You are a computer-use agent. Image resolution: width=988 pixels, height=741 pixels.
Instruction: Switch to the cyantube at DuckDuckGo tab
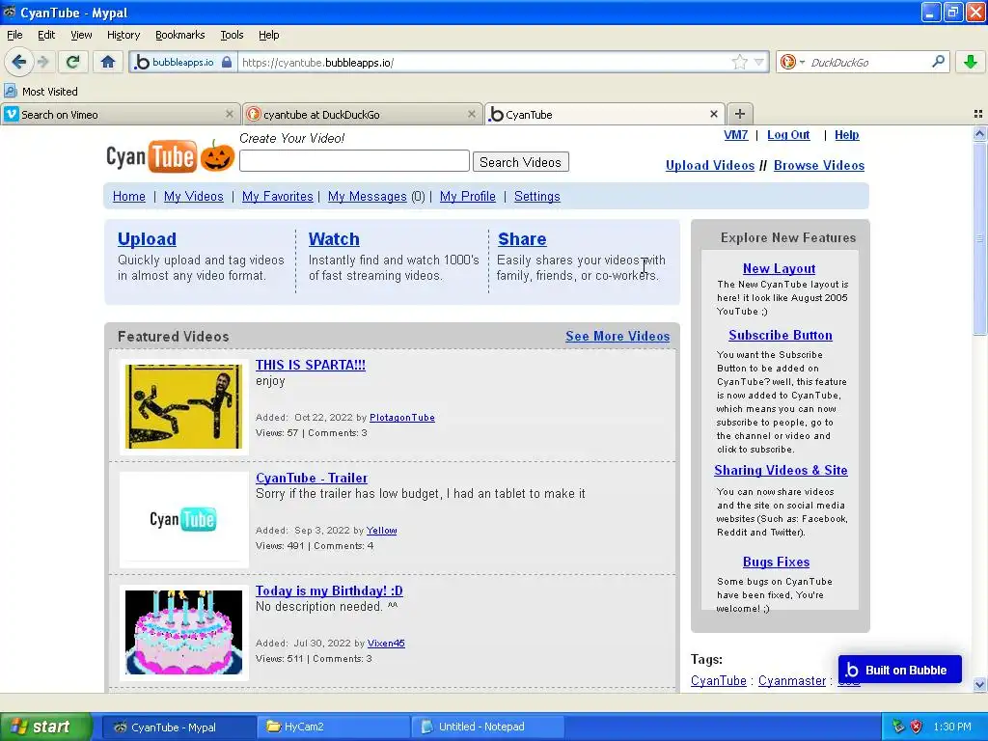[363, 114]
